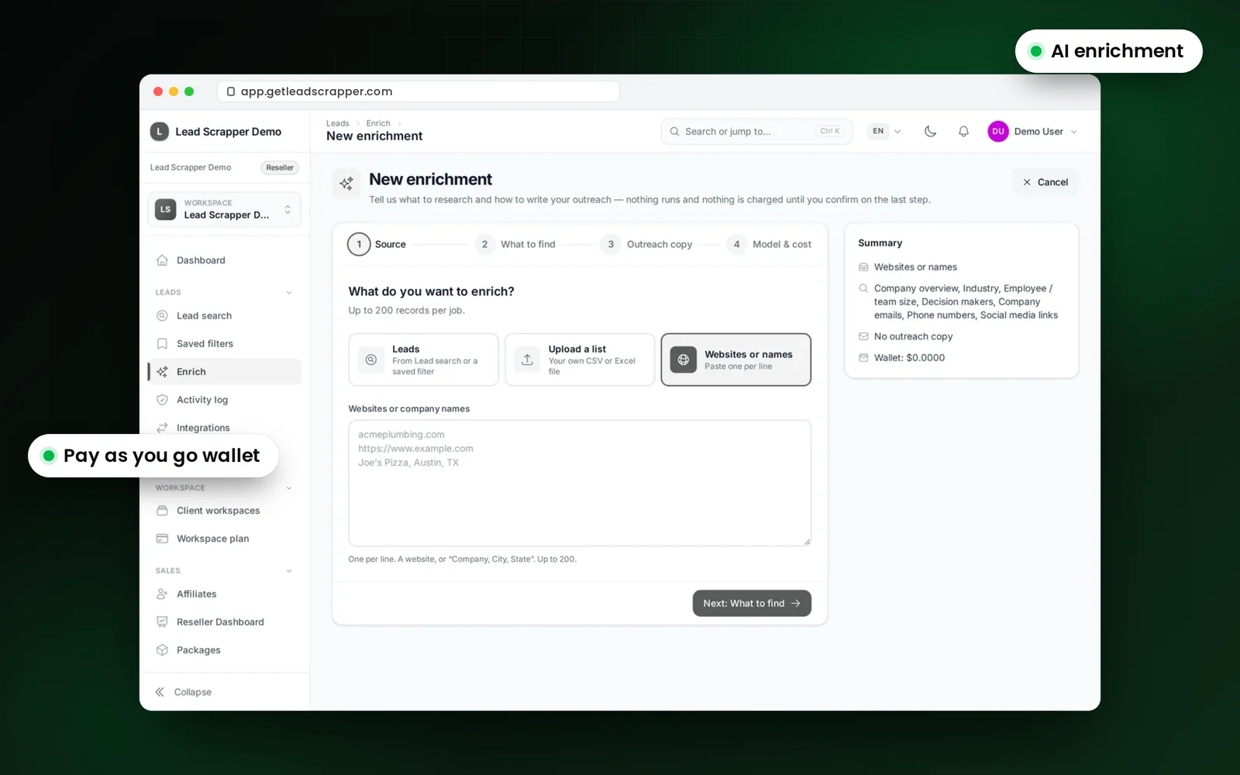
Task: Collapse the WORKSPACE sidebar section
Action: click(x=289, y=488)
